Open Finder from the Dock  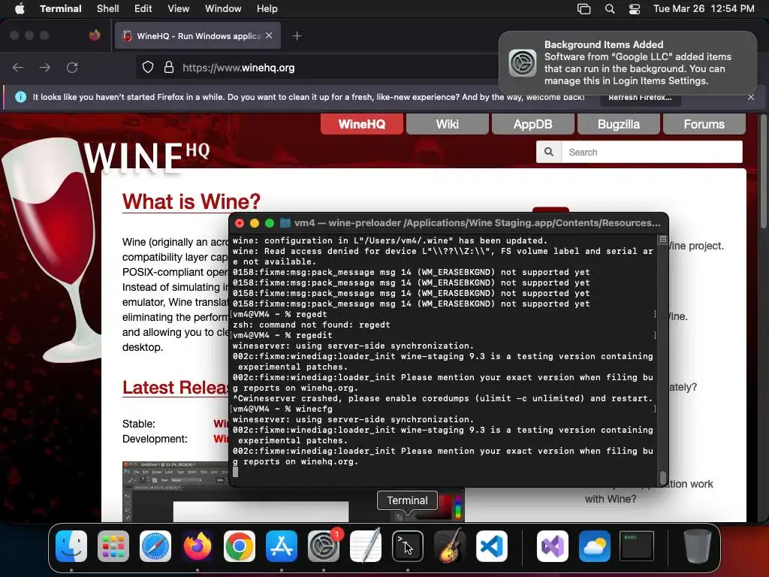[x=71, y=545]
